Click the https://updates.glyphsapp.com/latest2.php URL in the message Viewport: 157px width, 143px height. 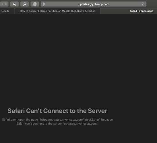click(69, 120)
